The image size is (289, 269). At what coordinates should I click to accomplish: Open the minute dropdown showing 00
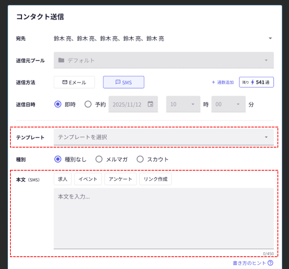[x=228, y=104]
